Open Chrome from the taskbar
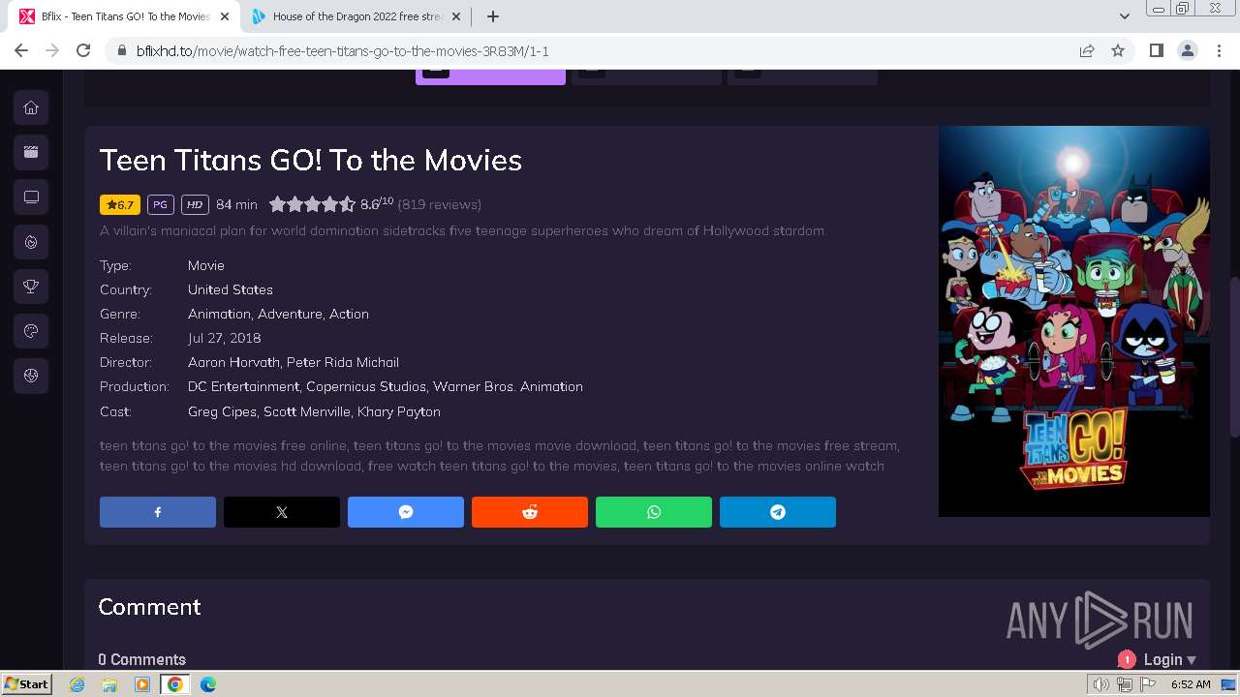The width and height of the screenshot is (1240, 697). pos(175,684)
